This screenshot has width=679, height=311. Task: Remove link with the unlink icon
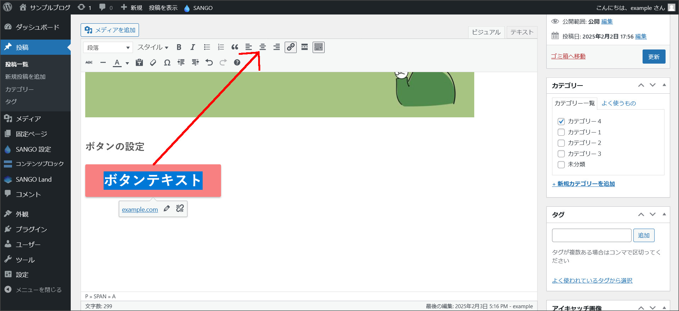(x=180, y=209)
